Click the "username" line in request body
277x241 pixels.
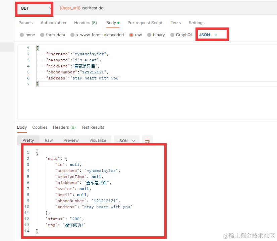coord(77,54)
